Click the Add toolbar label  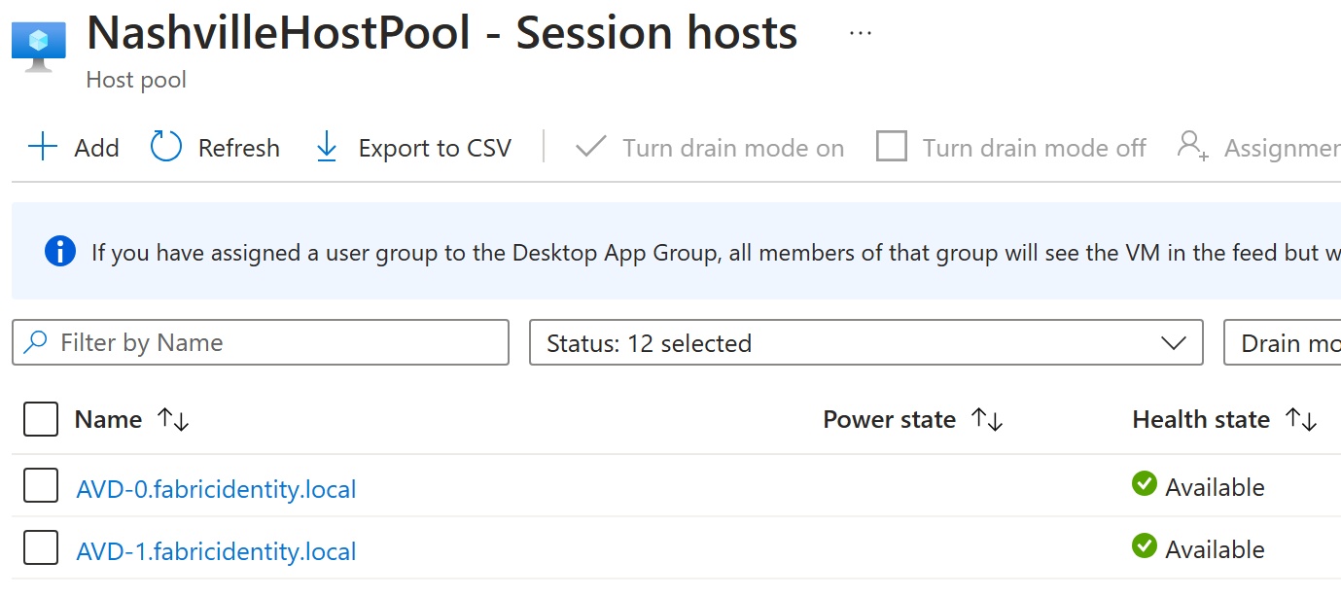click(x=96, y=148)
